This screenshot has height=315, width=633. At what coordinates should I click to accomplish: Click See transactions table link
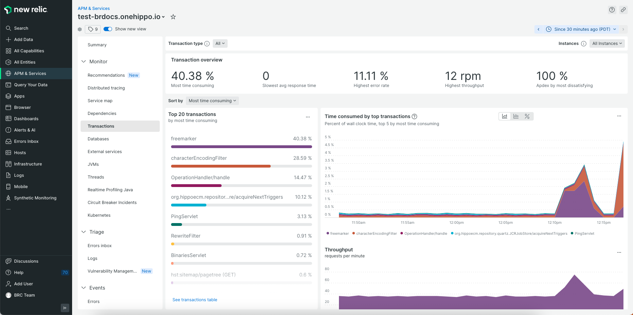pos(195,300)
